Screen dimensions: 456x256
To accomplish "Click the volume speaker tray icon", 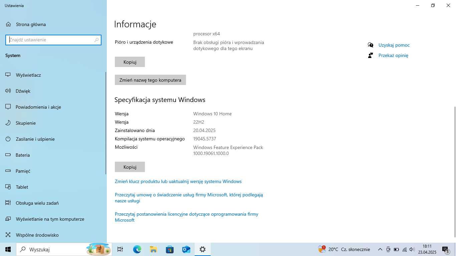I will [412, 249].
